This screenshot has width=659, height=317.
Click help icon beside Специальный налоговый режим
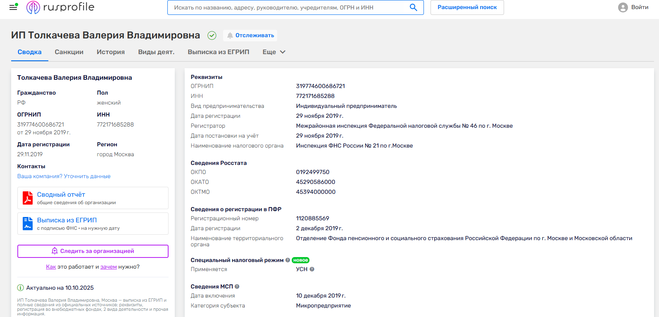coord(288,260)
